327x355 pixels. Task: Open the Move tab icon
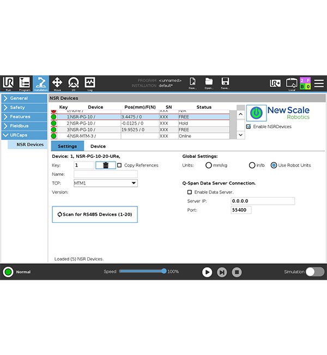point(57,84)
